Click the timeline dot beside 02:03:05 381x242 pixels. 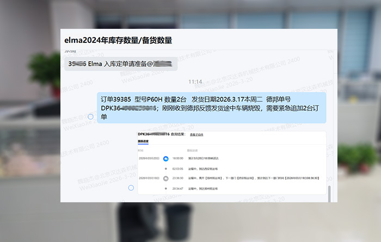(165, 169)
